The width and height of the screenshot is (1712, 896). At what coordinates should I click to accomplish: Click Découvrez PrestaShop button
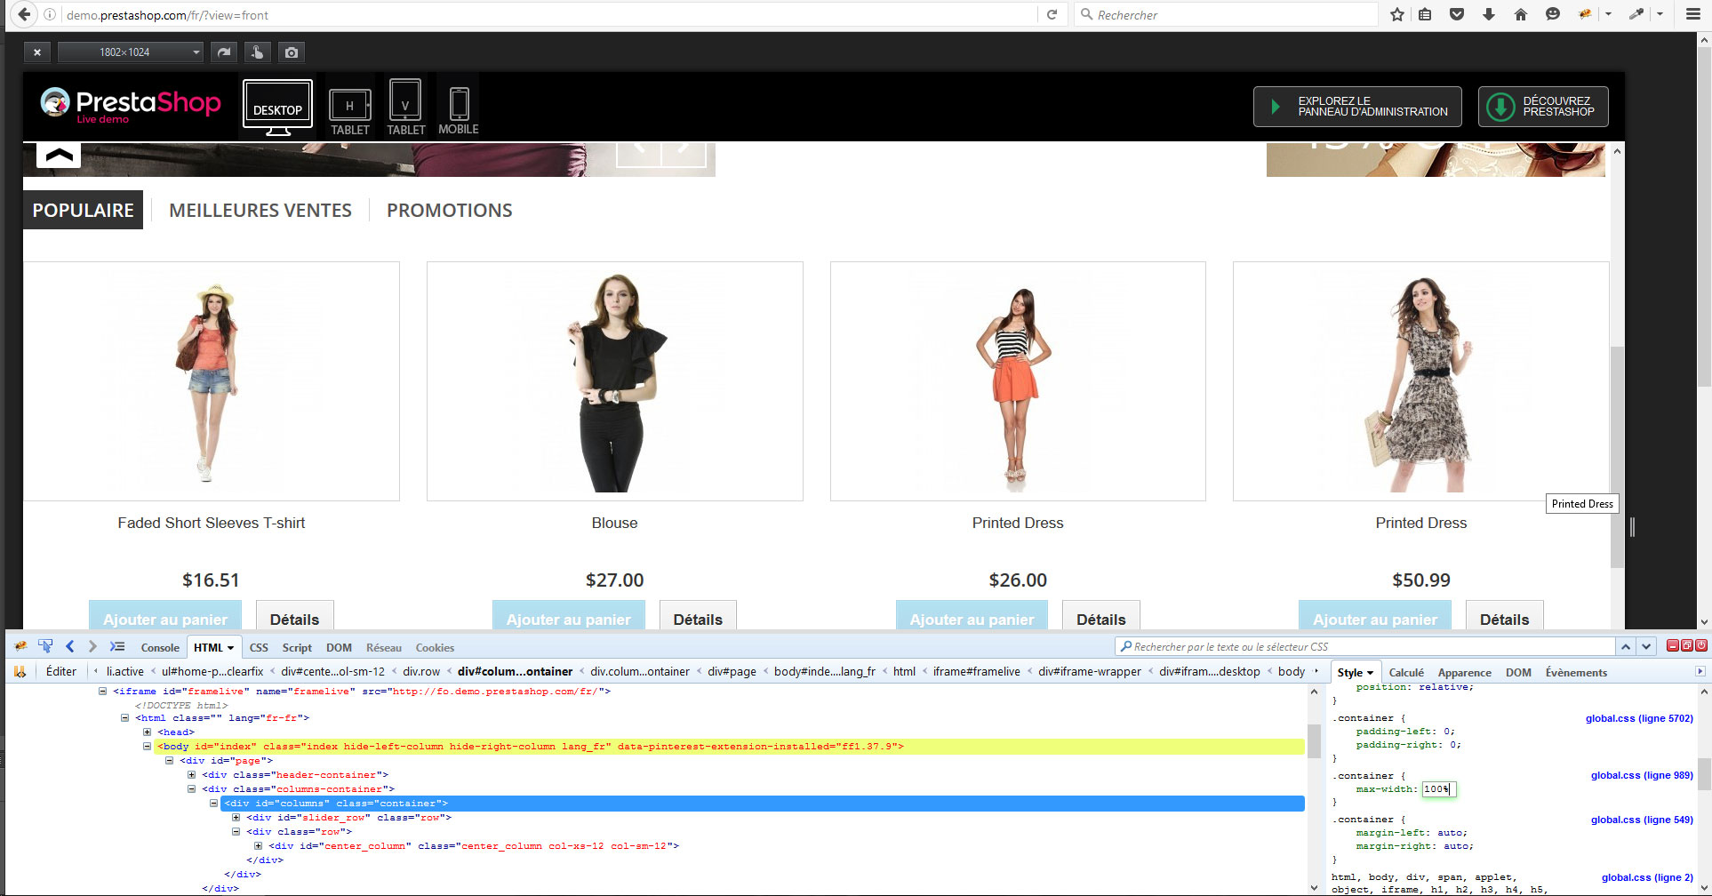(1543, 107)
